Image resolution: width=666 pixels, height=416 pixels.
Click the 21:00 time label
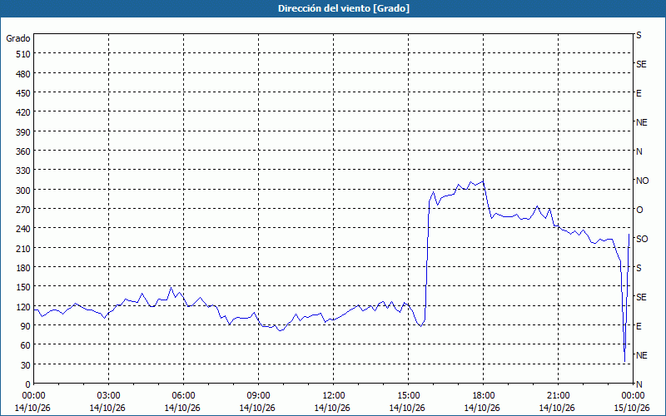pos(558,396)
